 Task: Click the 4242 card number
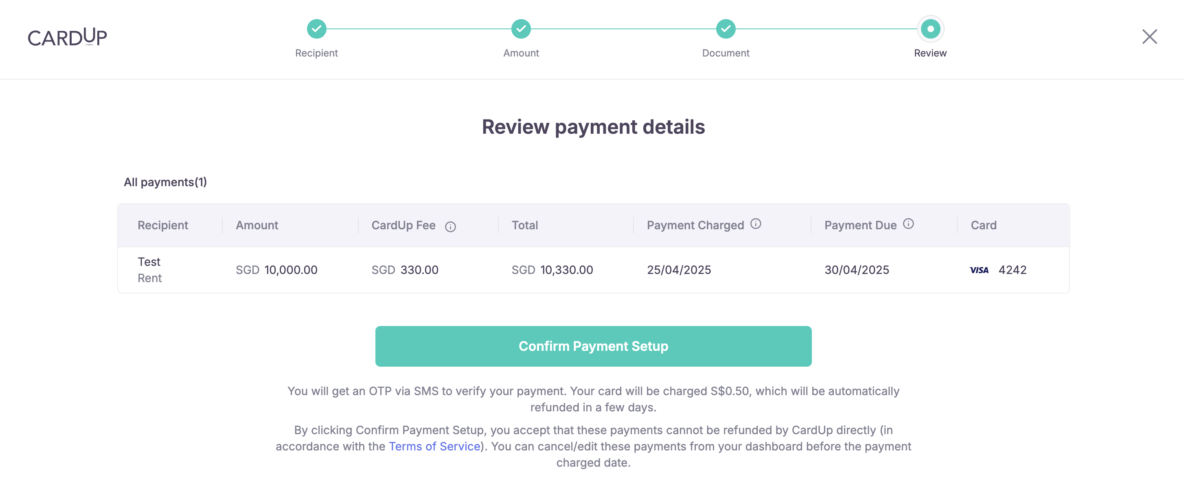tap(1013, 270)
